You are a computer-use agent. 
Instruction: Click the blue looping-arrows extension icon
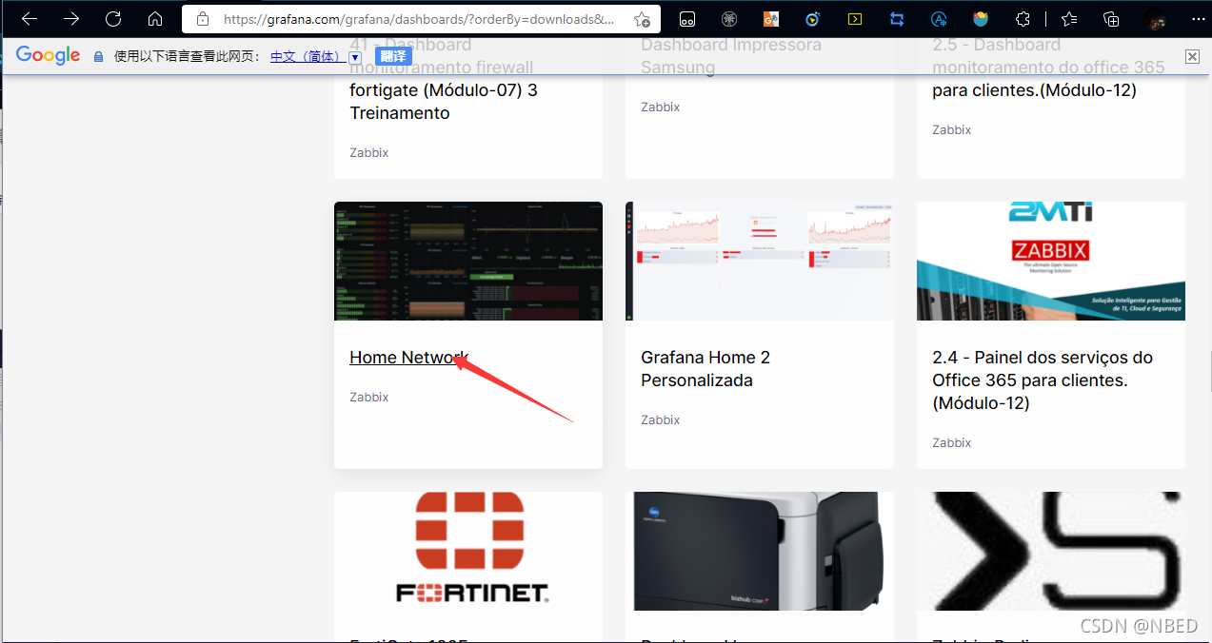(897, 19)
